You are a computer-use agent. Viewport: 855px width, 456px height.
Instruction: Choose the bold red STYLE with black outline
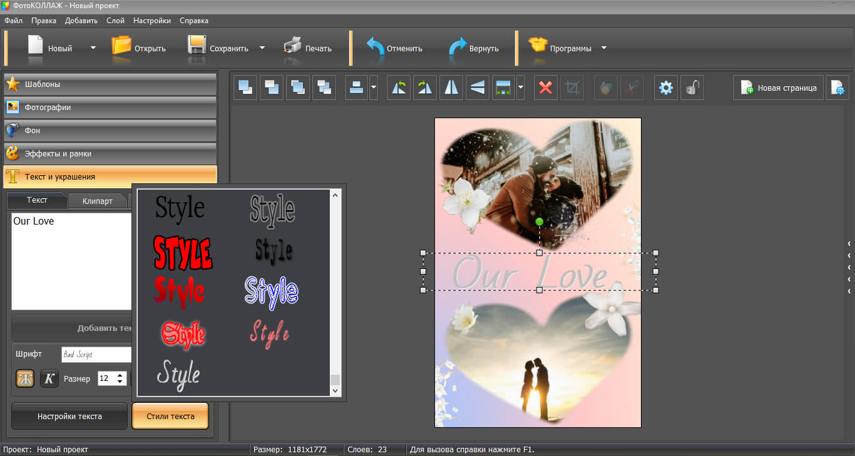[183, 253]
